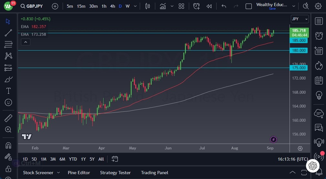The width and height of the screenshot is (326, 179).
Task: Click the 180.000 price level label
Action: (299, 50)
